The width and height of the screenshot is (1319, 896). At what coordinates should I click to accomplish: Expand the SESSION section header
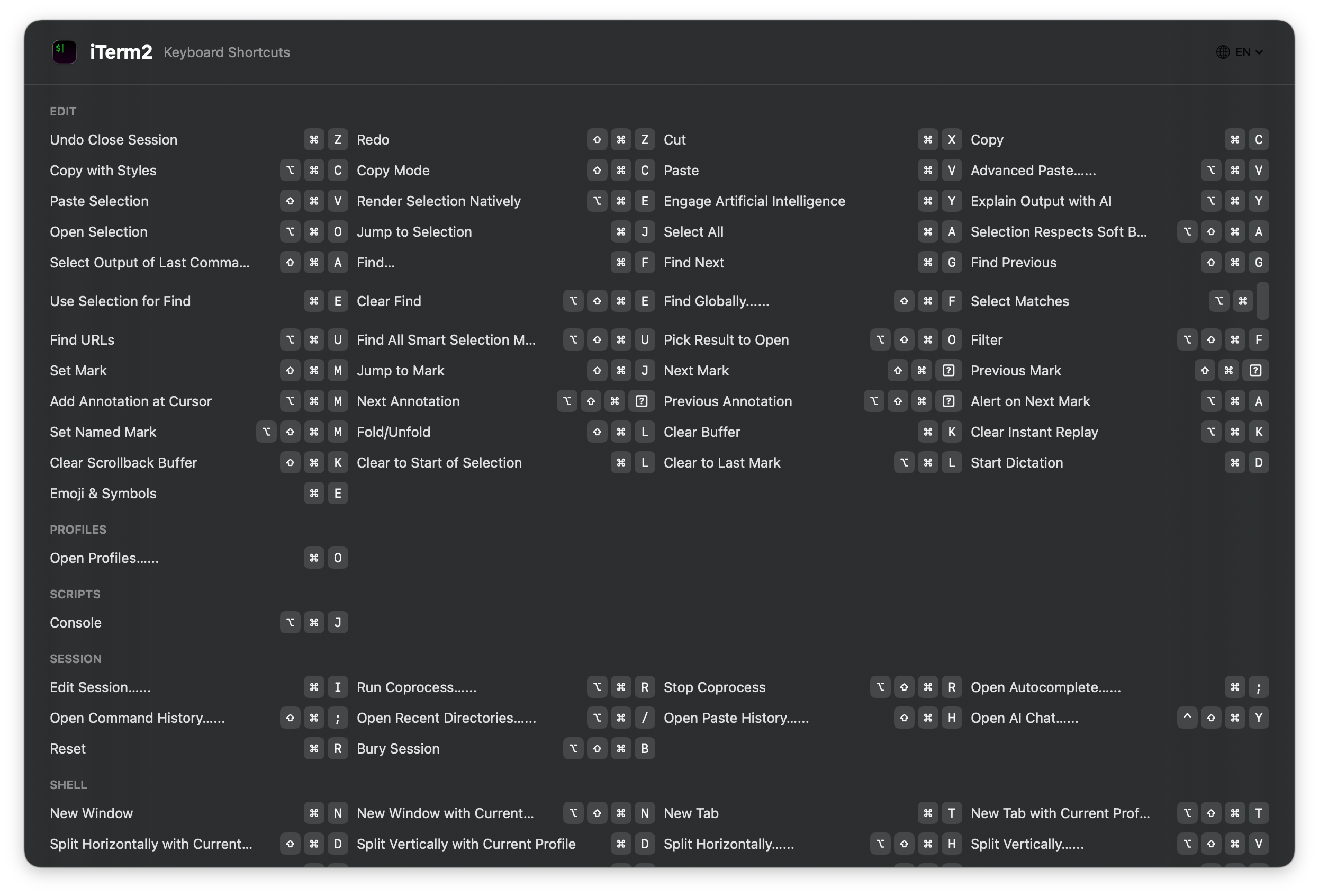point(76,659)
